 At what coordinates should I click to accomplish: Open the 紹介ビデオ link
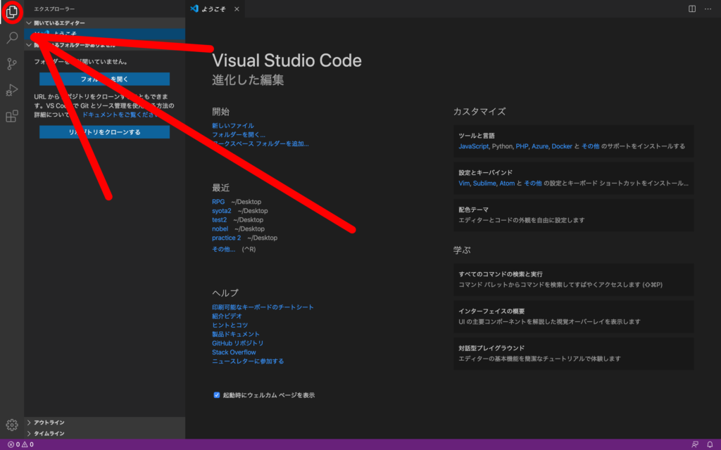click(227, 316)
